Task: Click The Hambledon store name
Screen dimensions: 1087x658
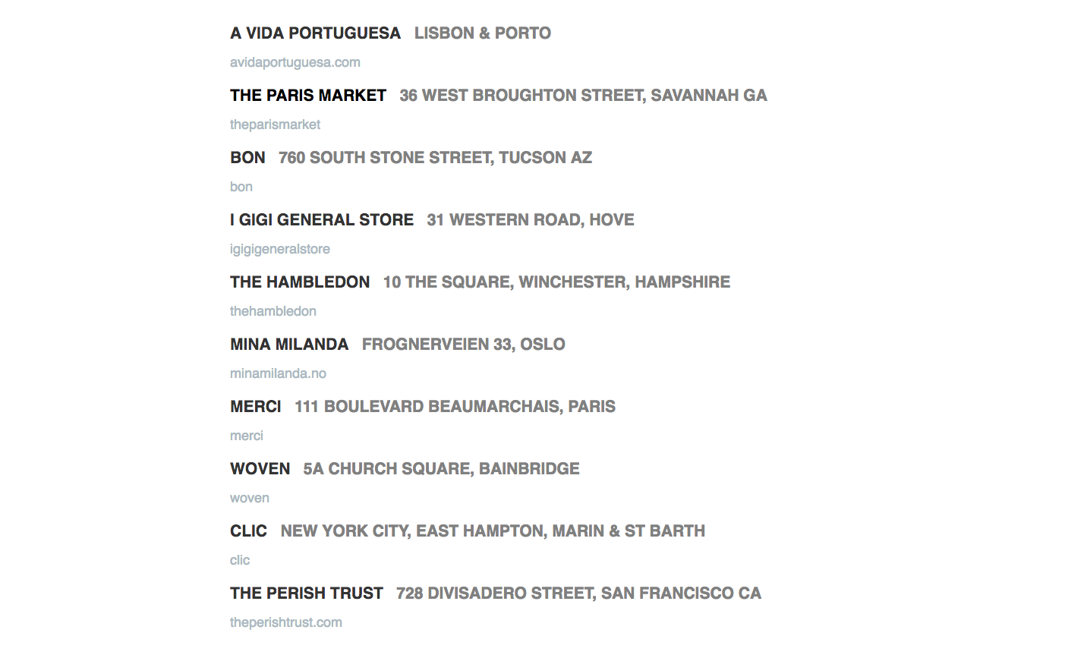Action: pyautogui.click(x=300, y=282)
